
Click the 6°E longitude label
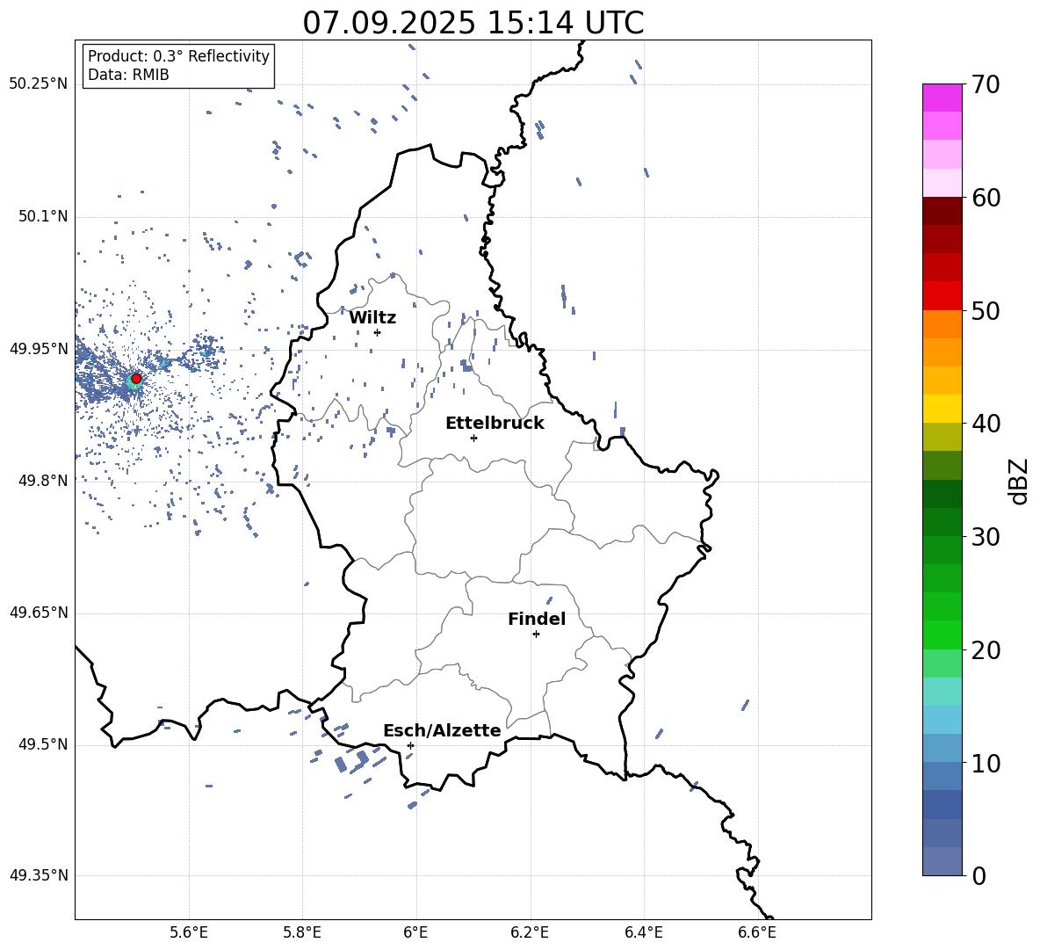click(415, 932)
